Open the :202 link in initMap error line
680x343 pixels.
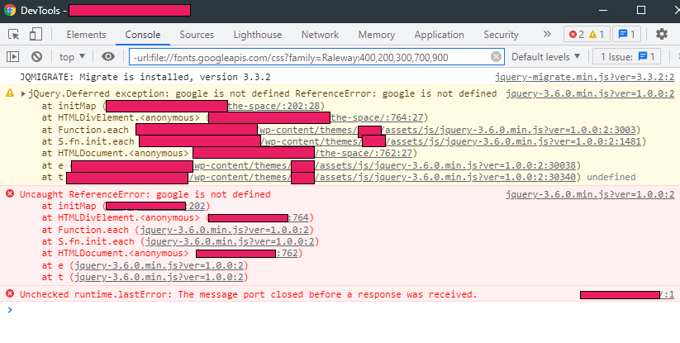196,206
